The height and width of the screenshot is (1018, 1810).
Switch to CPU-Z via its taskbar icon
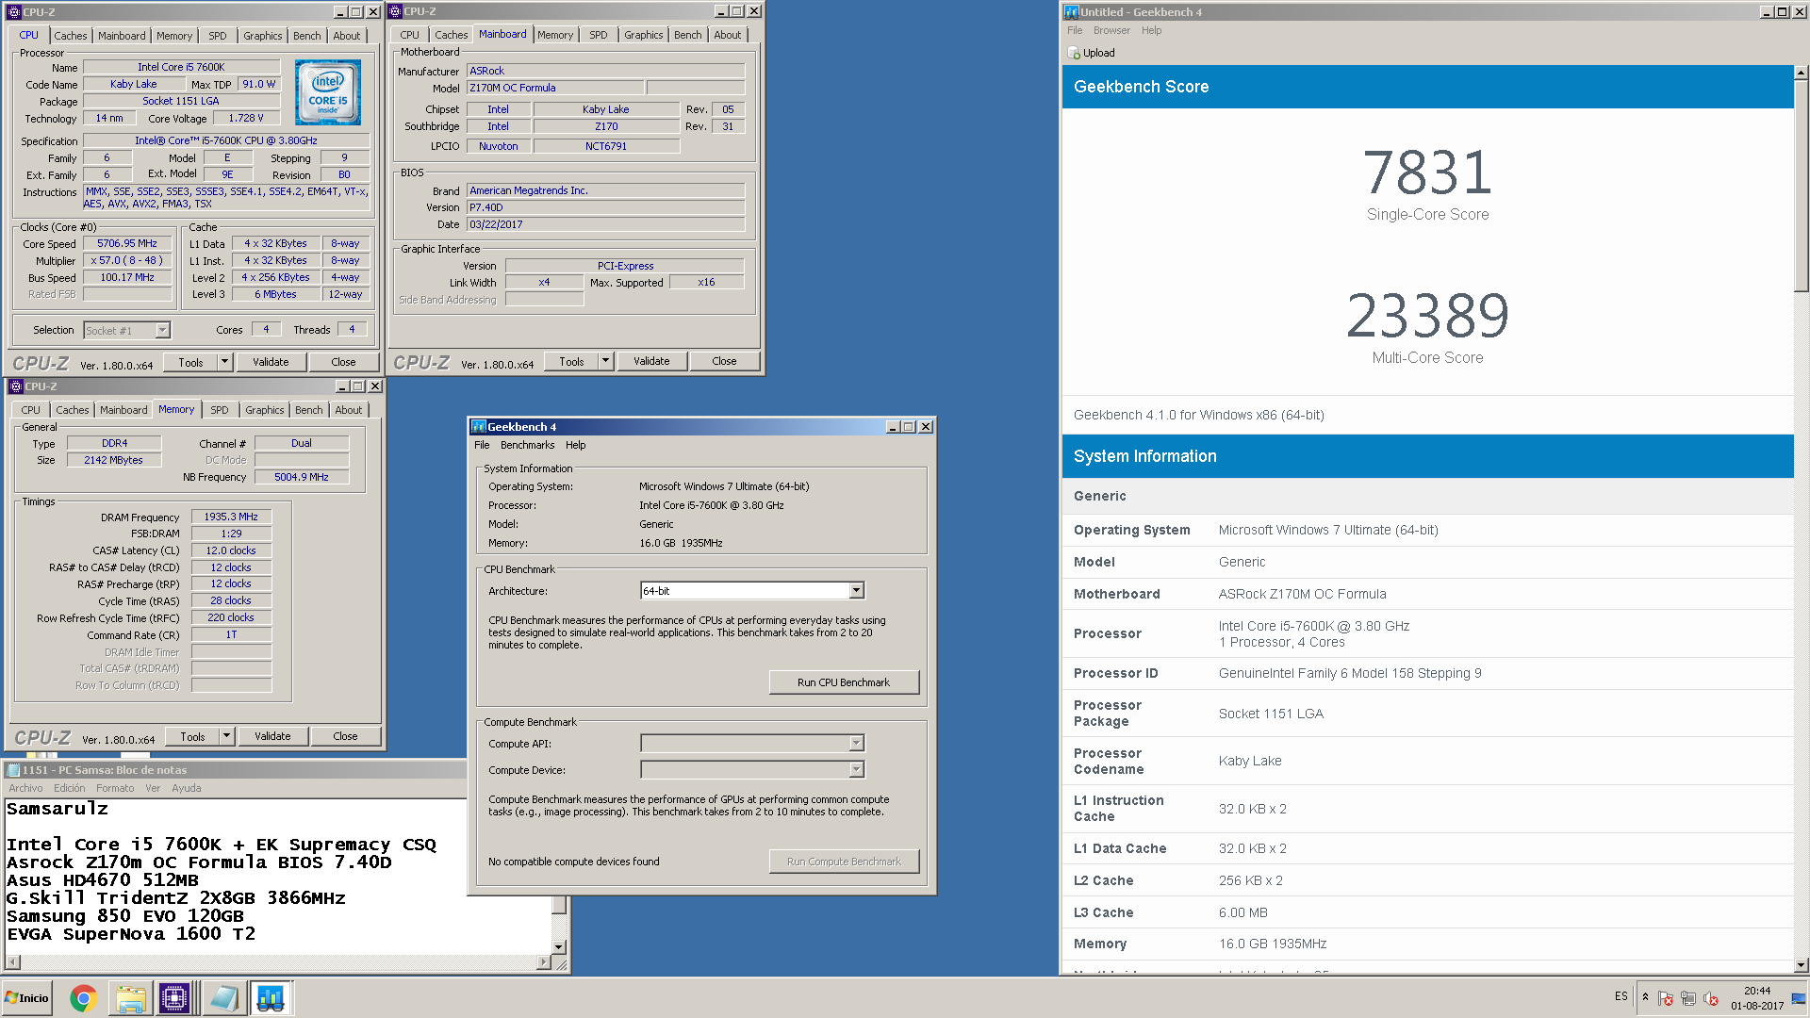pyautogui.click(x=174, y=998)
